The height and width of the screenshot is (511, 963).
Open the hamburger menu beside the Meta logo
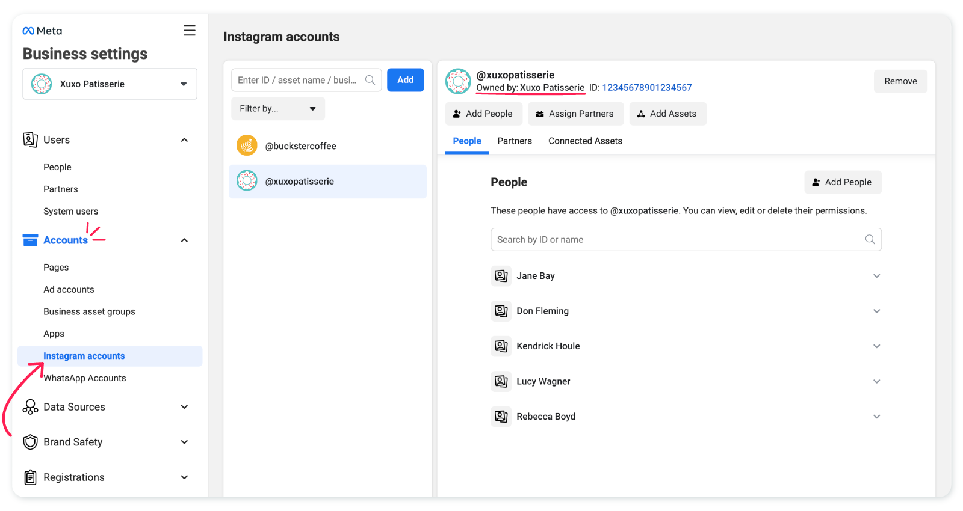click(x=190, y=31)
